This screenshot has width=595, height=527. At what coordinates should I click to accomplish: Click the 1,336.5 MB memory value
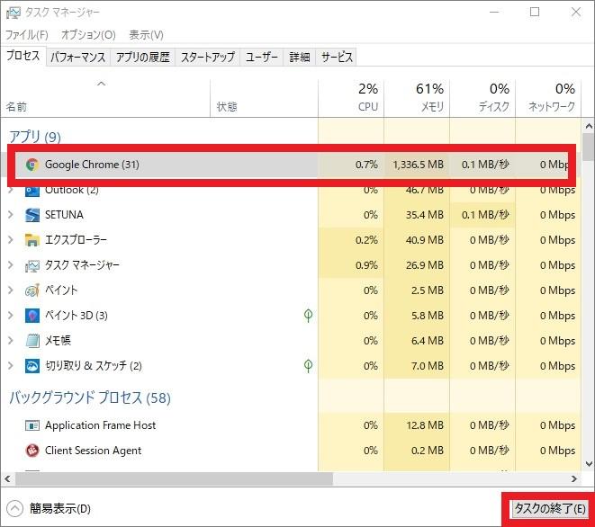point(418,165)
